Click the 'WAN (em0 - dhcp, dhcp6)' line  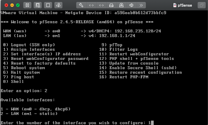(x=35, y=109)
